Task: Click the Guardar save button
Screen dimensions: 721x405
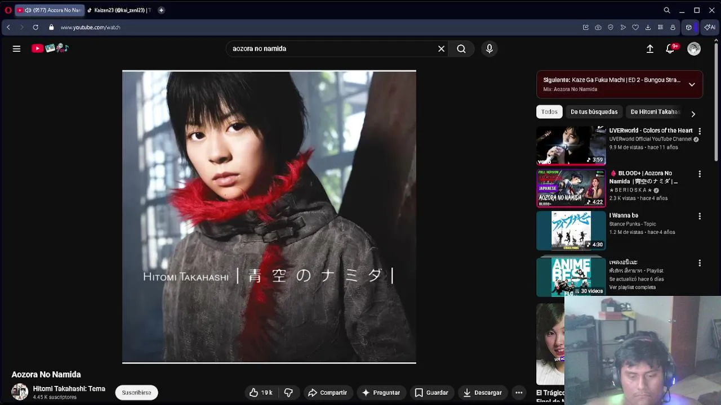Action: click(x=431, y=393)
